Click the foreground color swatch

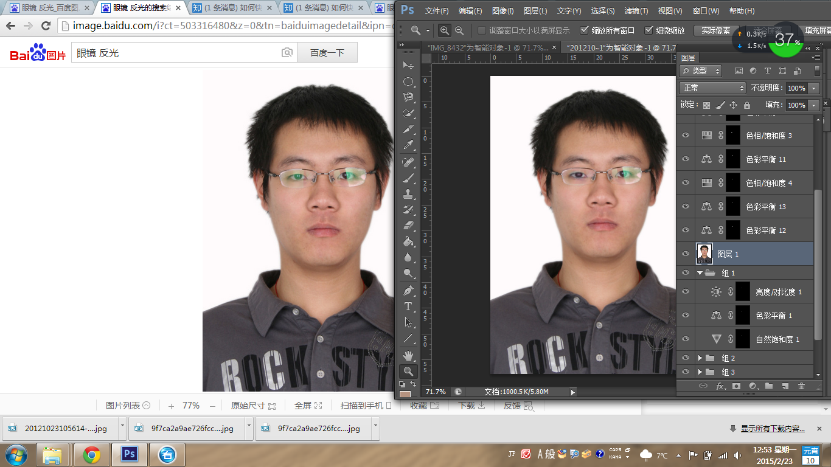pos(405,395)
